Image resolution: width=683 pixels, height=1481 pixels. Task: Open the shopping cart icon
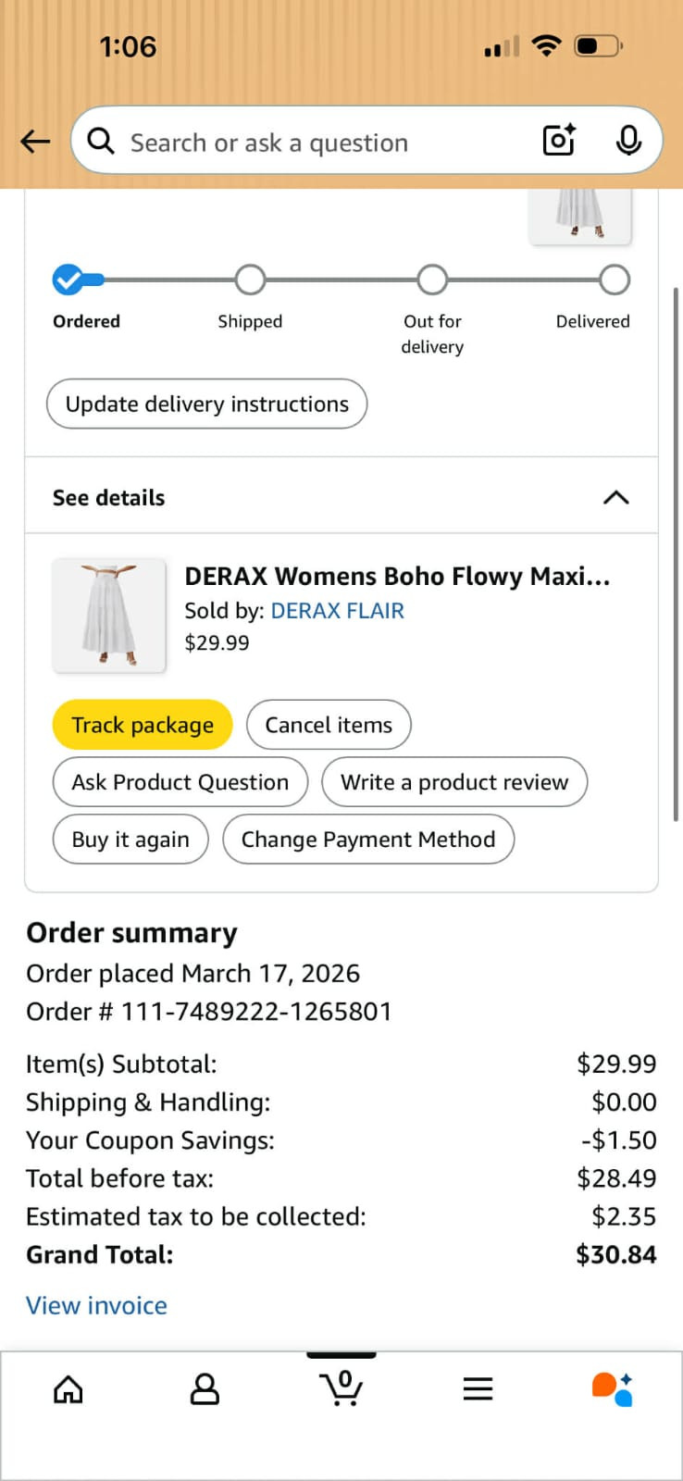tap(341, 1388)
